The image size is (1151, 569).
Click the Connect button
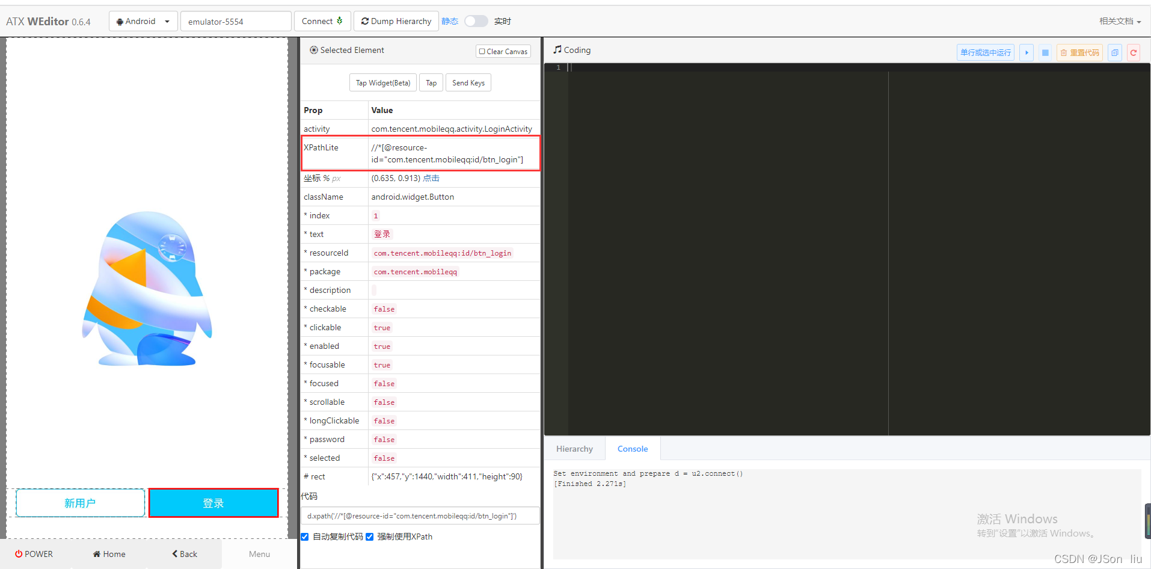(x=322, y=21)
